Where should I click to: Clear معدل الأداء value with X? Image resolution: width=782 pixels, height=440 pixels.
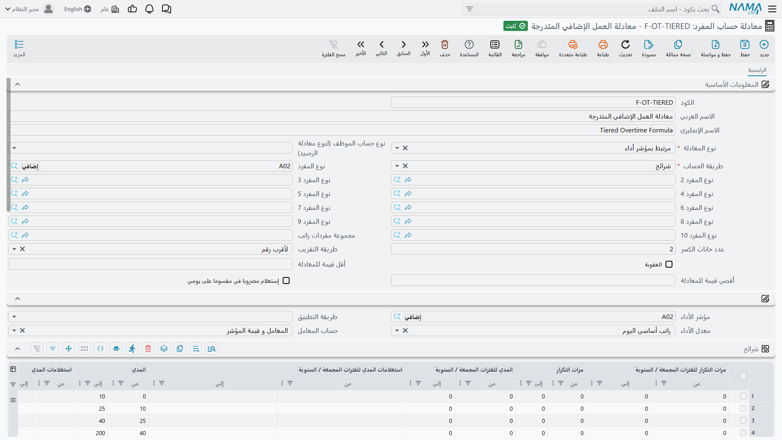pyautogui.click(x=405, y=330)
